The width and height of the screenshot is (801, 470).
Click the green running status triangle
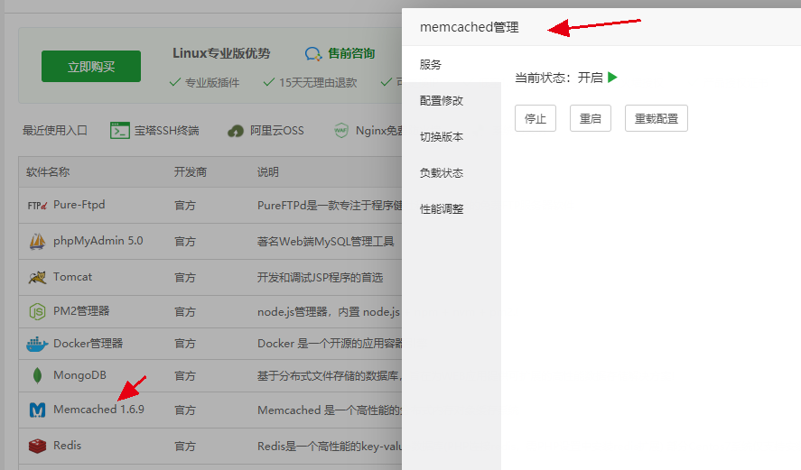coord(612,78)
